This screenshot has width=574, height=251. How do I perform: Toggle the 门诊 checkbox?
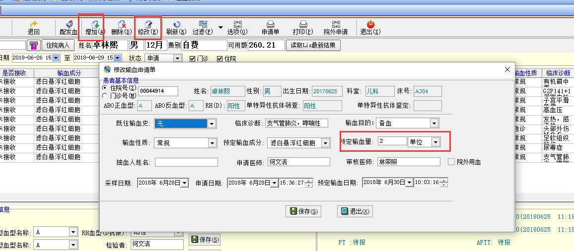coord(193,59)
